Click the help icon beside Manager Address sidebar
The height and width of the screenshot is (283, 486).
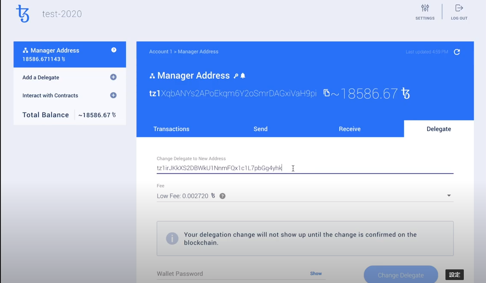click(x=114, y=50)
